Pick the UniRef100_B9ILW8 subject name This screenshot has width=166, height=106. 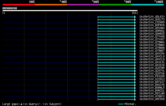click(152, 94)
